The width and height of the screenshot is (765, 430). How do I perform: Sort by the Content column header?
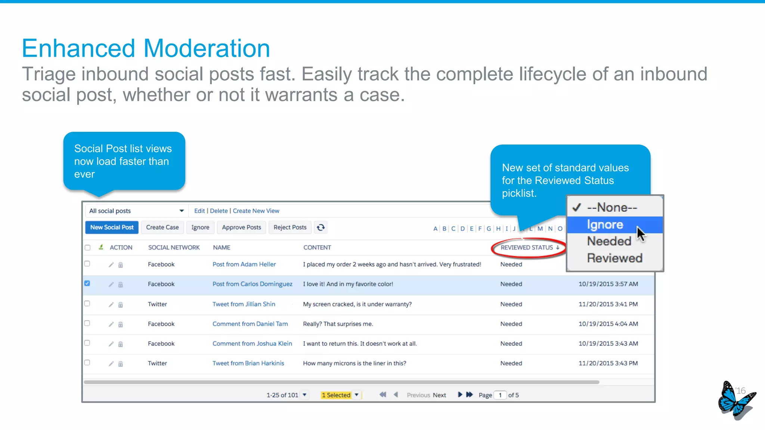[317, 247]
